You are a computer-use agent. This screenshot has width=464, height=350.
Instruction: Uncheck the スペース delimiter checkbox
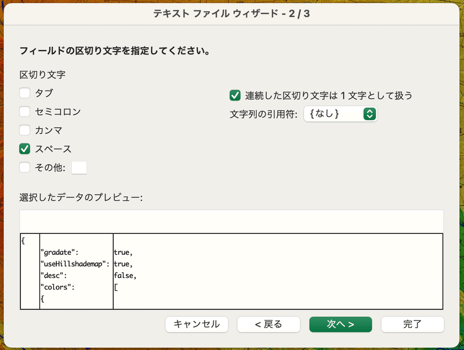coord(24,149)
